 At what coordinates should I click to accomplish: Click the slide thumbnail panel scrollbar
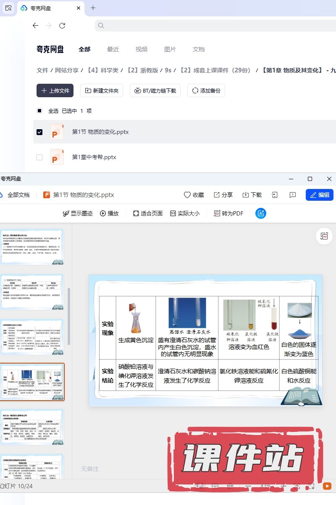click(69, 316)
